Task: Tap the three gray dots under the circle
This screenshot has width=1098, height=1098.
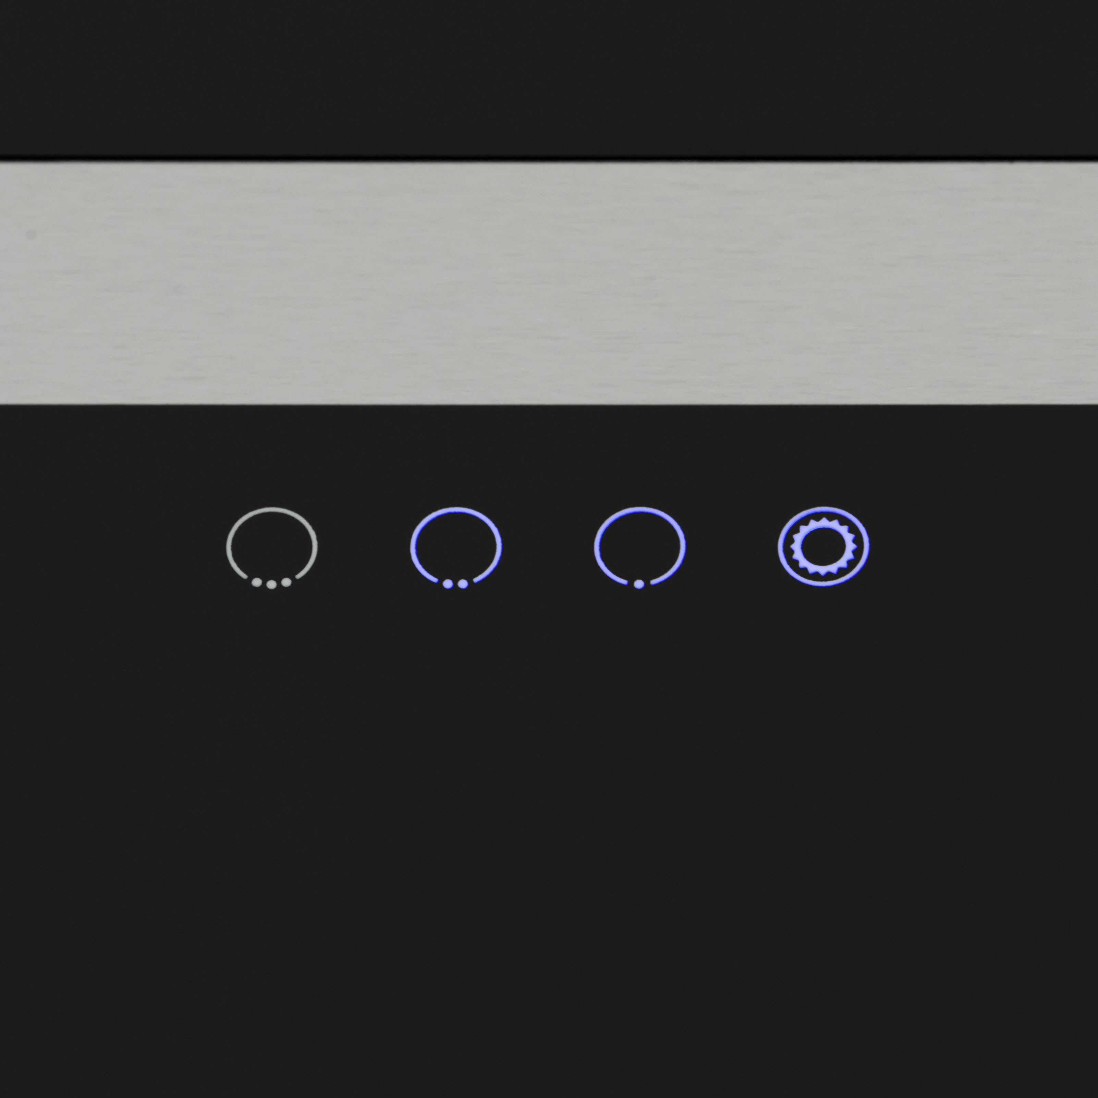Action: click(x=272, y=583)
